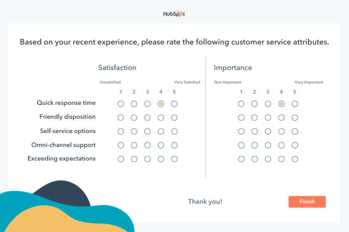This screenshot has width=349, height=232.
Task: Click the HubSpot logo at top
Action: pos(174,14)
